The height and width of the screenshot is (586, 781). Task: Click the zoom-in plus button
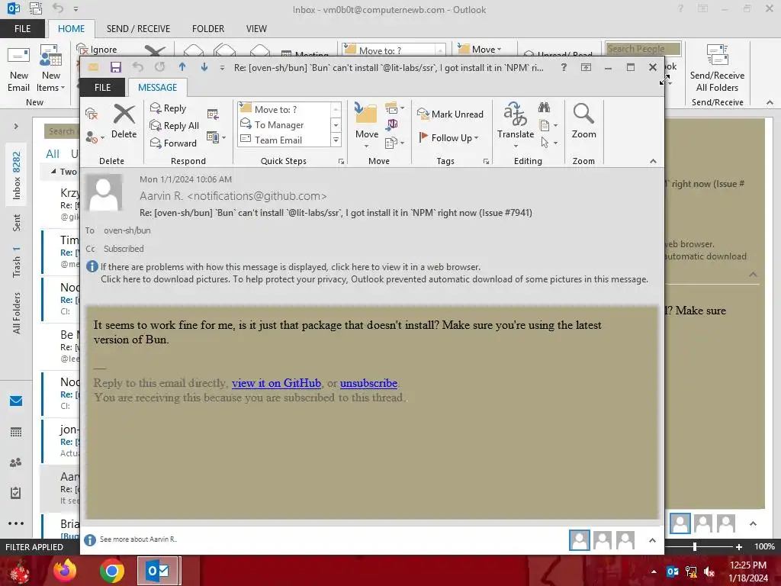pyautogui.click(x=739, y=546)
